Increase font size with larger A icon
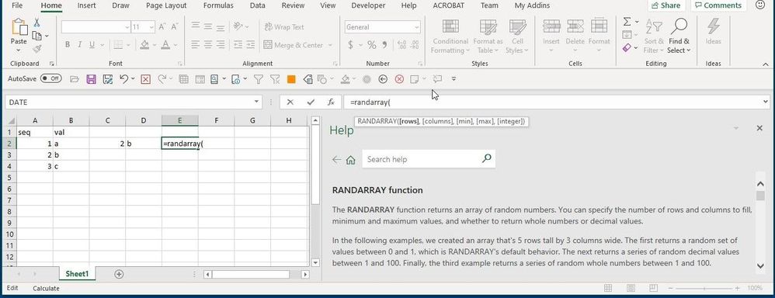775x298 pixels. [162, 27]
